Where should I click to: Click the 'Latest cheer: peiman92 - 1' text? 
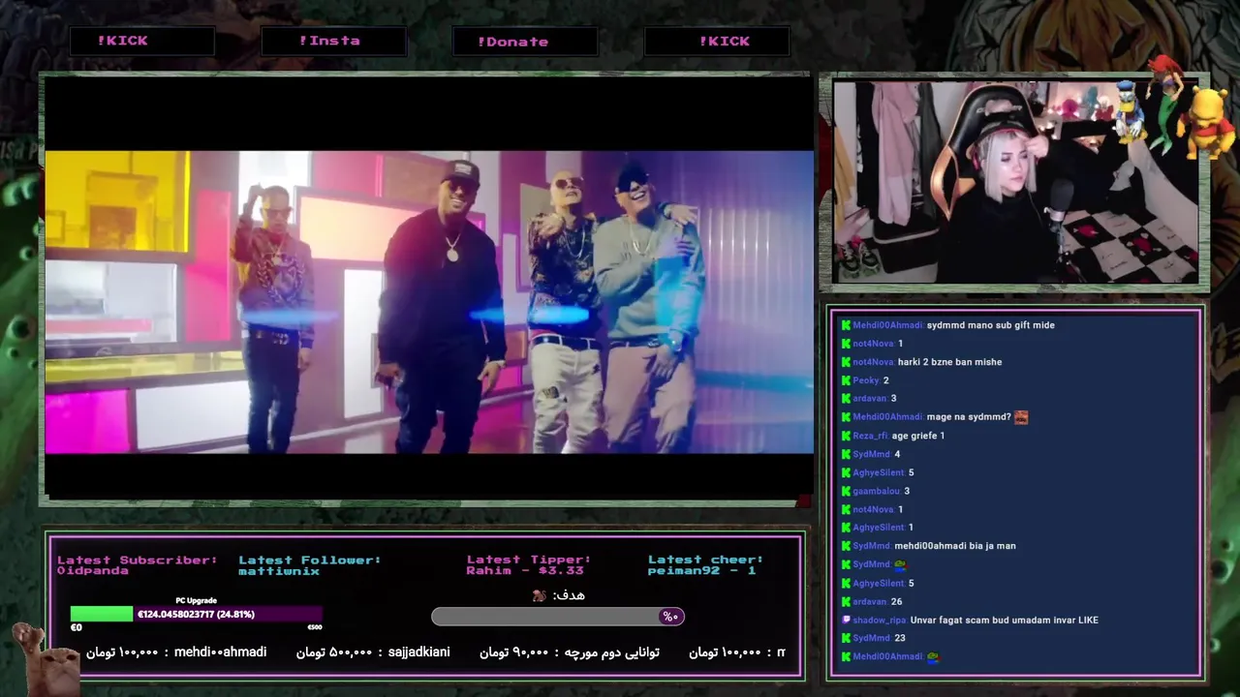(705, 565)
